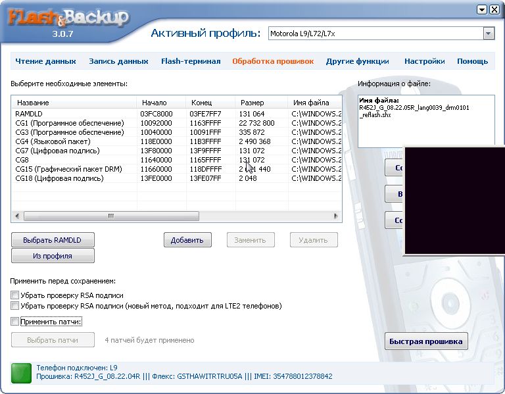Enable Убрать проверку RSA подписи checkbox
Viewport: 505px width, 394px height.
tap(15, 295)
